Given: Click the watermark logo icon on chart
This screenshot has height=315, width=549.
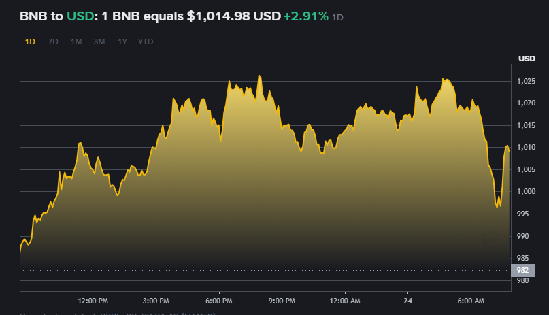Looking at the screenshot, I should [491, 239].
